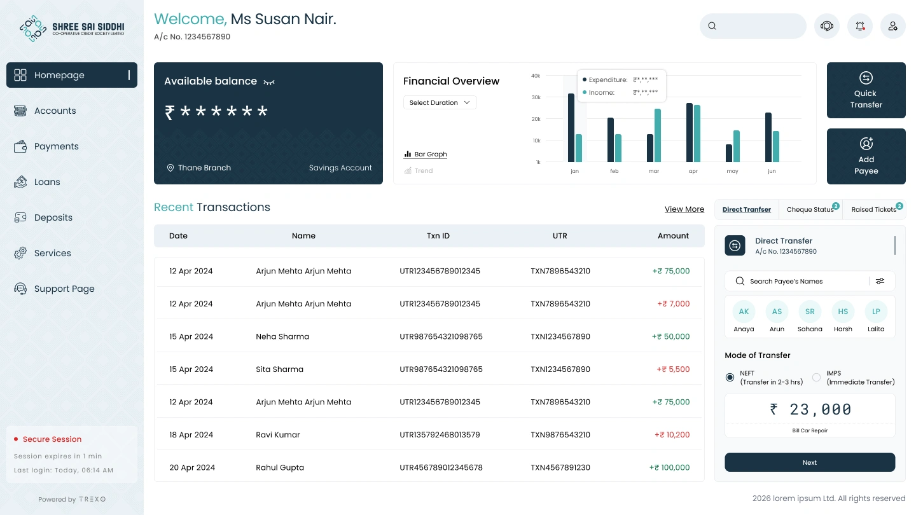Switch chart to Bar Graph view

pos(426,154)
